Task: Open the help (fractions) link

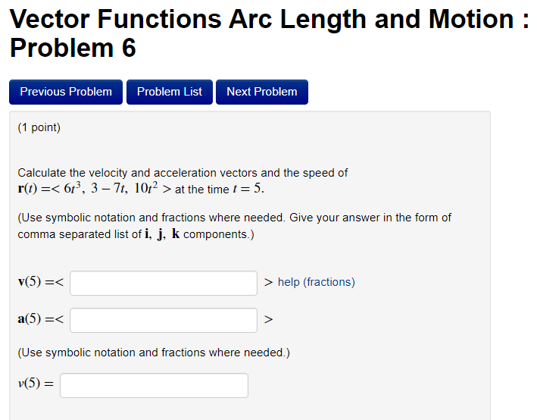Action: coord(316,282)
